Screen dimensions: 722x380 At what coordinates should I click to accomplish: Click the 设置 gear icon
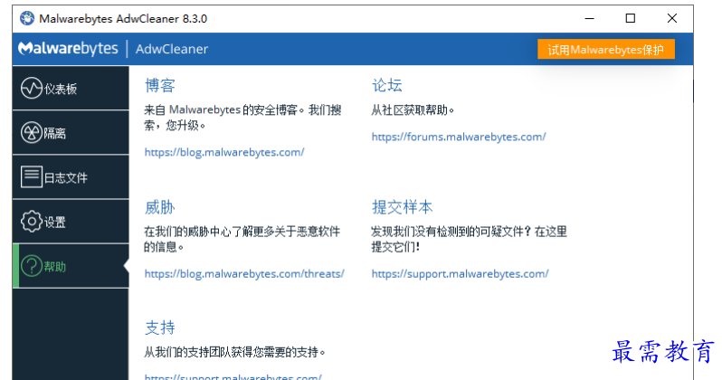(32, 222)
